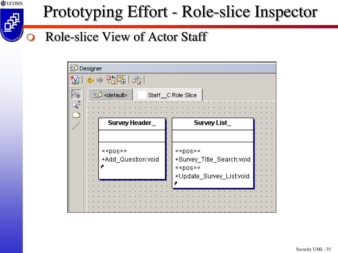Click the <<pos>> stereotype in Survey Header_
This screenshot has width=338, height=253.
click(x=114, y=151)
